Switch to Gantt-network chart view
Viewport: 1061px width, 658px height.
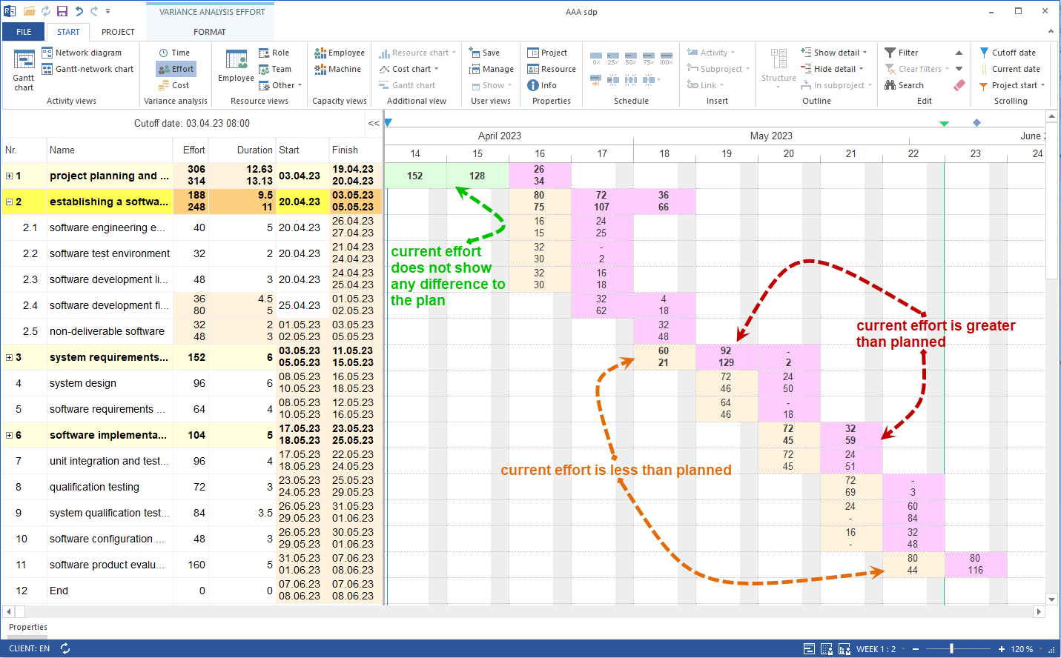pos(87,69)
